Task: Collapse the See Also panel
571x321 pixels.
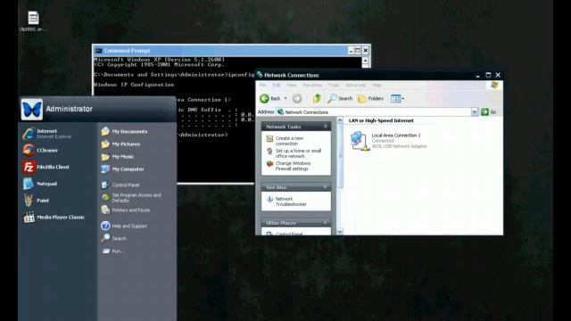Action: (326, 187)
